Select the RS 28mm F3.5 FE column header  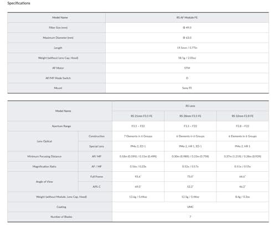tap(190, 116)
